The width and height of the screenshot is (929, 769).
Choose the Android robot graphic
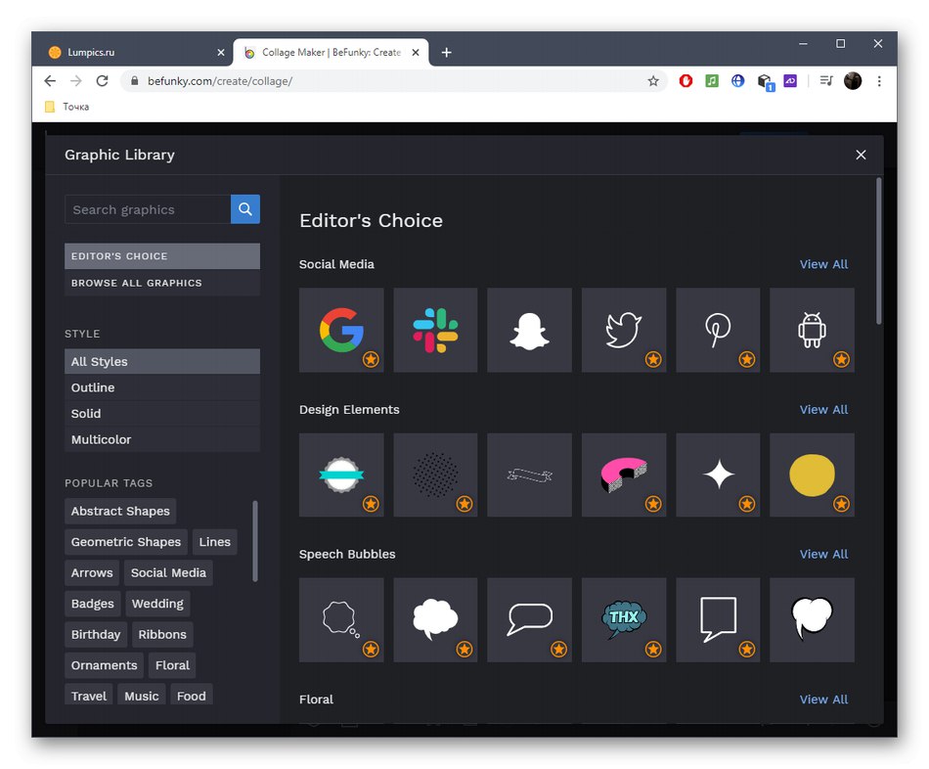[x=812, y=330]
